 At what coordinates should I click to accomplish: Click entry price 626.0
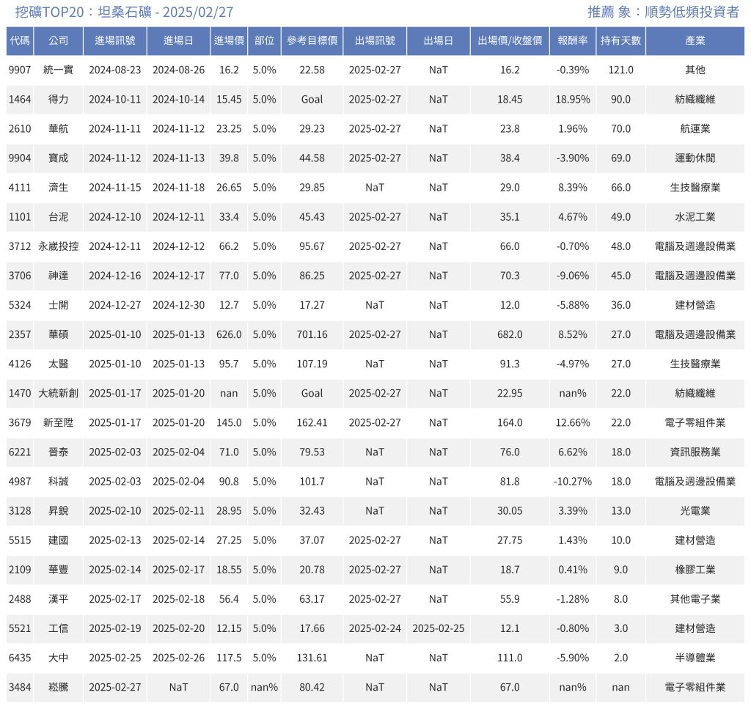point(229,334)
